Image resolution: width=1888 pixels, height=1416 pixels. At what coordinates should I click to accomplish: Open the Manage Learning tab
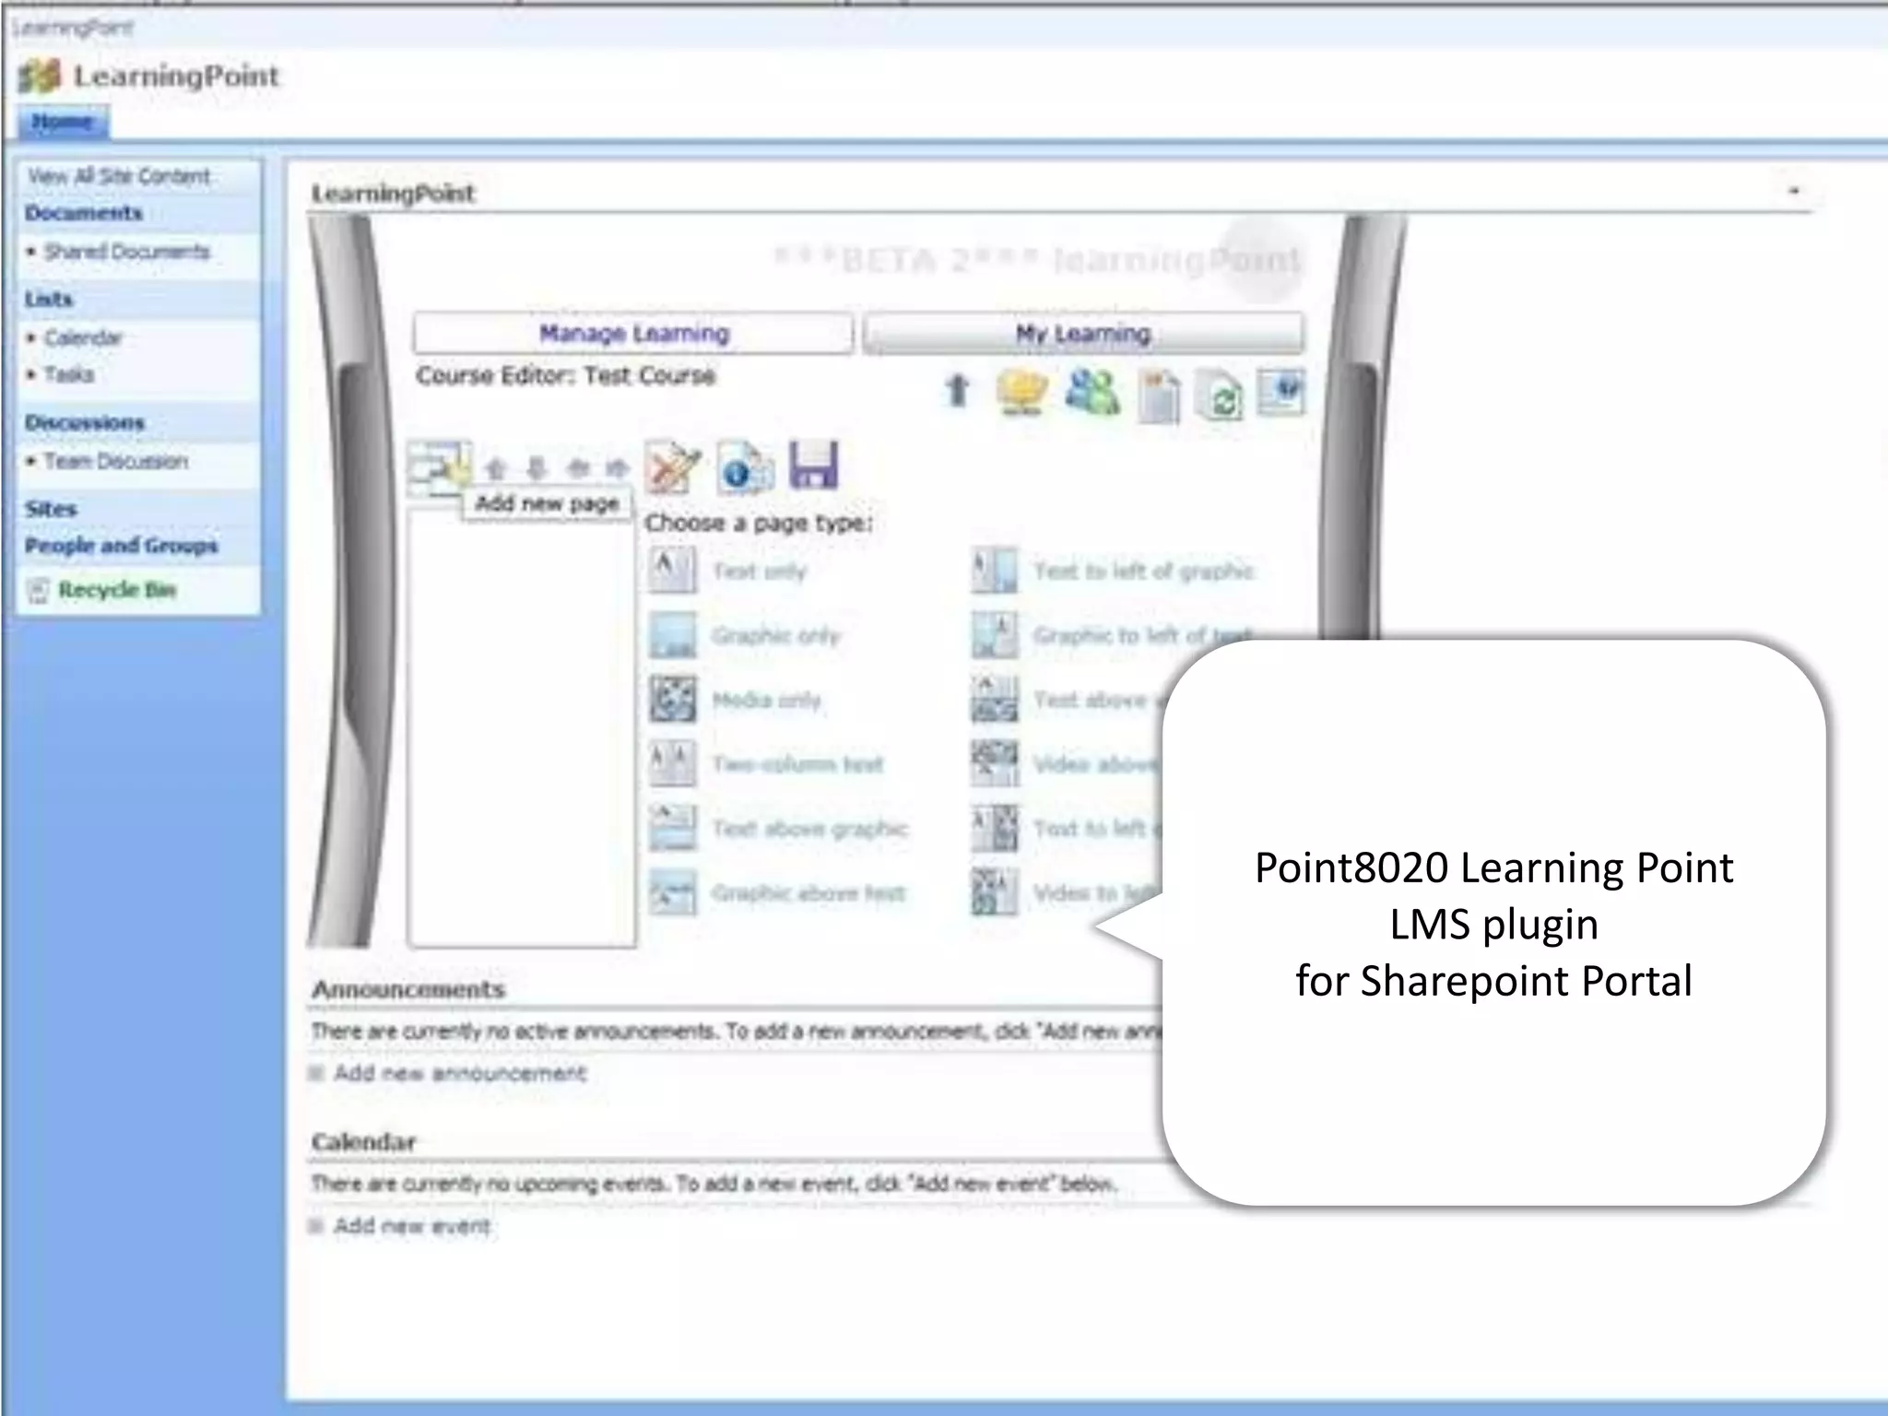tap(633, 333)
